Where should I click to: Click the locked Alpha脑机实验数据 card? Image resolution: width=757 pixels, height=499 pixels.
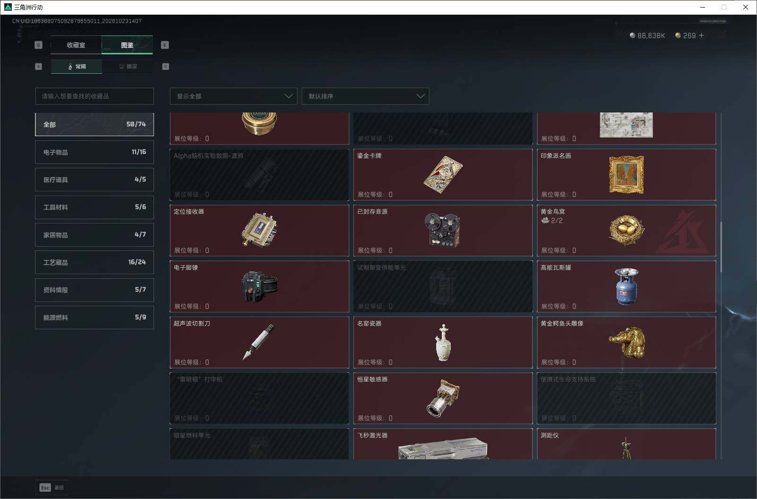tap(259, 175)
